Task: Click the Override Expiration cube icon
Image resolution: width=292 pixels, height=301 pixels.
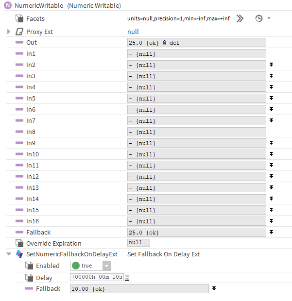Action: click(x=19, y=243)
